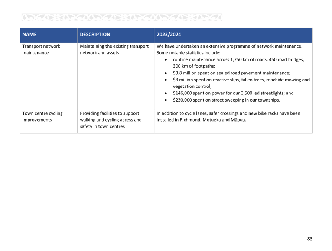This screenshot has height=251, width=332.
Task: Click 'installed in Richmond, Motueka and Māpua.' line
Action: (201, 120)
